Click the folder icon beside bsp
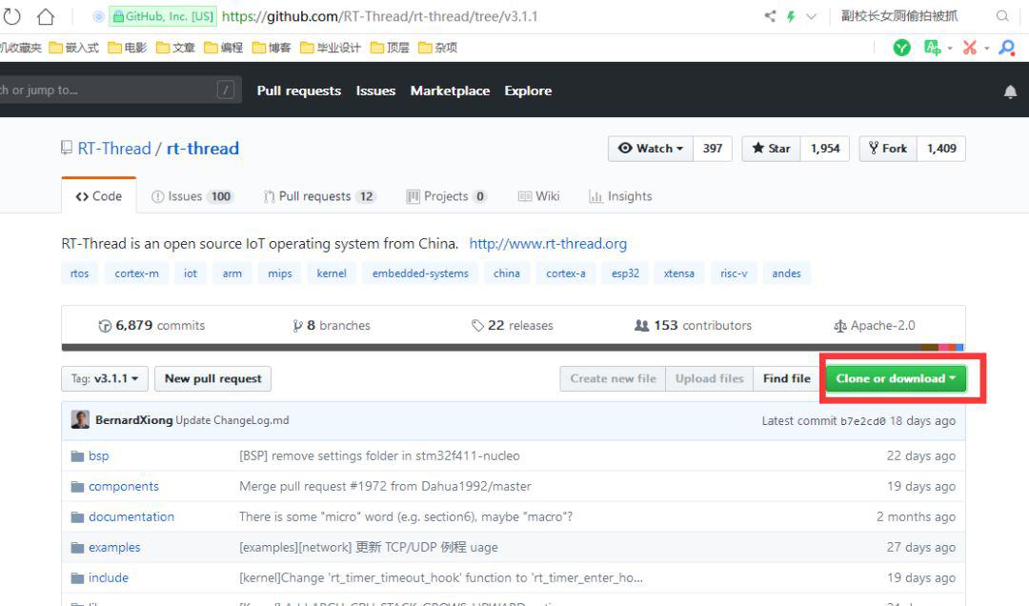The width and height of the screenshot is (1029, 606). 77,455
